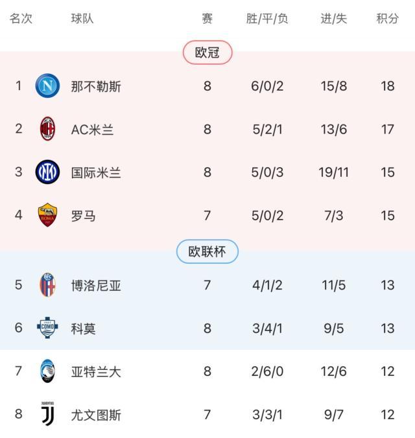Viewport: 415px width, 438px height.
Task: Click the Bologna club crest
Action: [47, 285]
